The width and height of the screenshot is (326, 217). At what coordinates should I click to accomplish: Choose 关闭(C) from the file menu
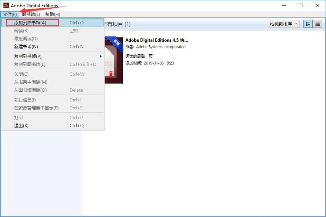coord(53,74)
